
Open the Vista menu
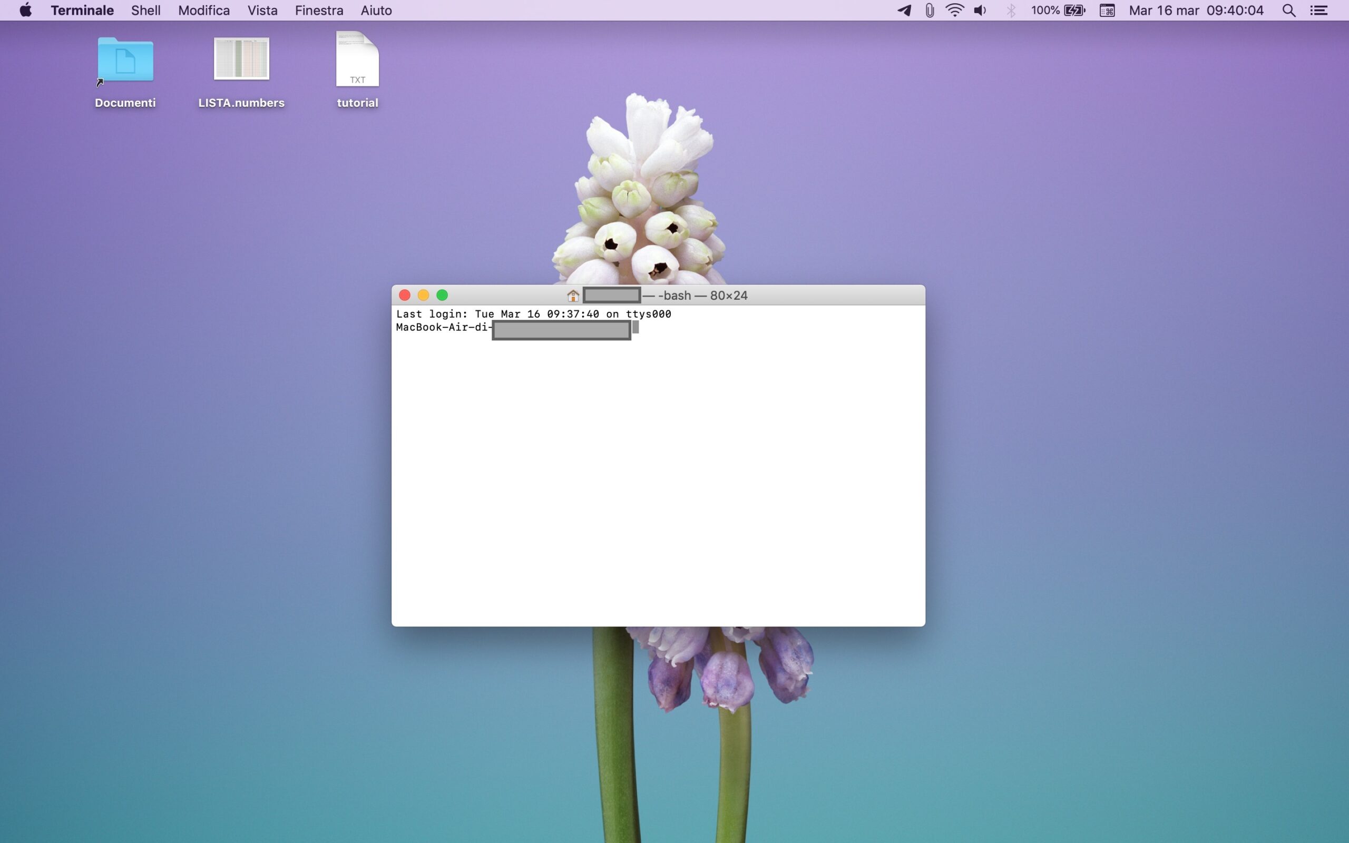pyautogui.click(x=262, y=10)
